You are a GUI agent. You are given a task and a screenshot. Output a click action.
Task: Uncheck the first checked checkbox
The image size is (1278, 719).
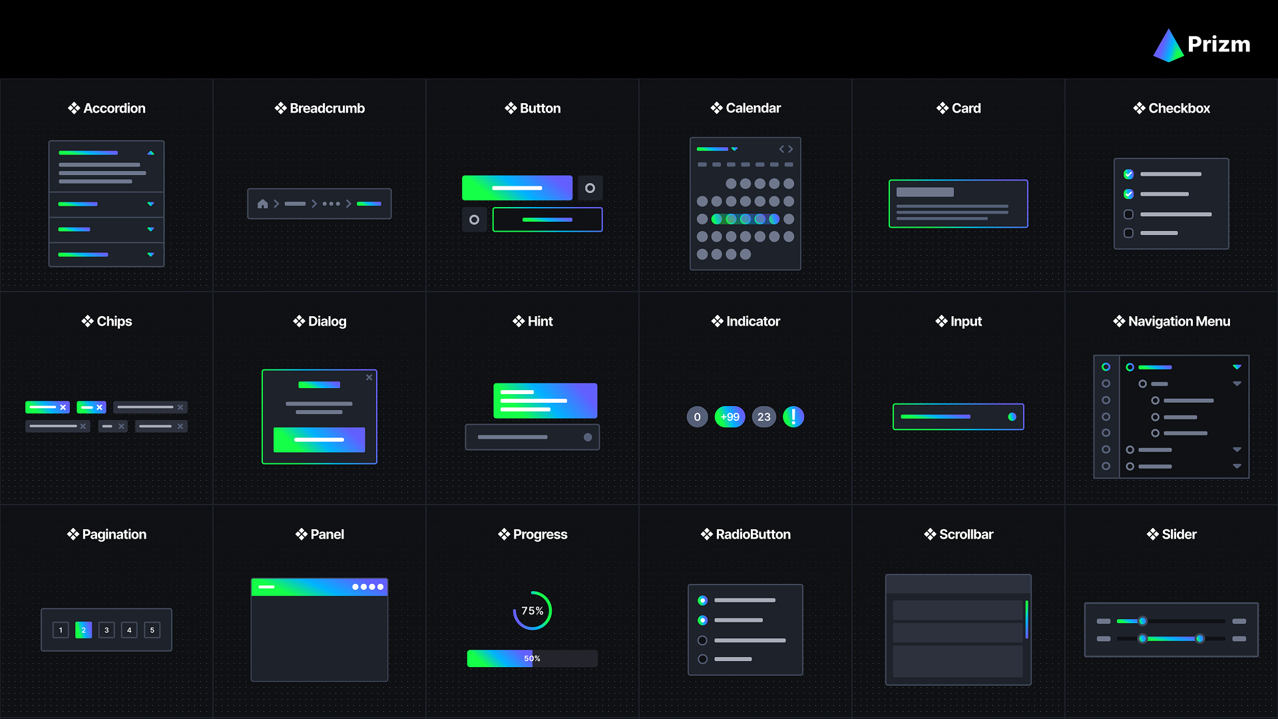pyautogui.click(x=1128, y=174)
